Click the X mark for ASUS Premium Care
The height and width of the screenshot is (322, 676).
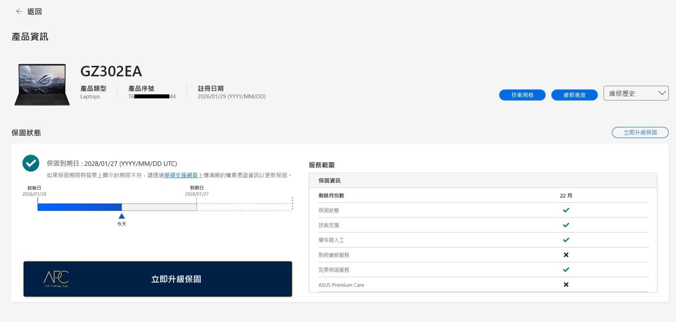[x=566, y=285]
